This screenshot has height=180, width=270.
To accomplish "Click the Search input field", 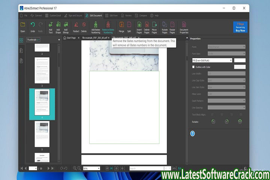I will point(148,169).
